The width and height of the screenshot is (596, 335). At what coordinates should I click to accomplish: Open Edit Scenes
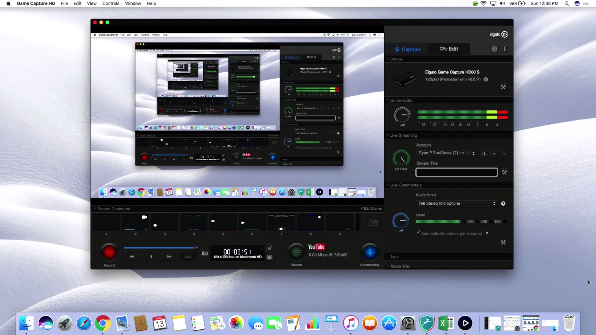pyautogui.click(x=371, y=208)
